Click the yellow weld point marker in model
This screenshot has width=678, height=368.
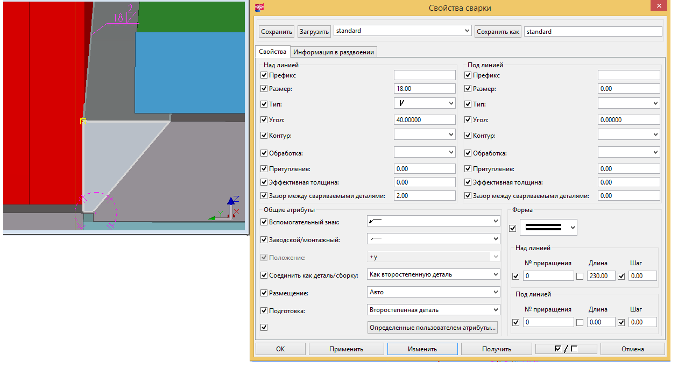tap(83, 122)
